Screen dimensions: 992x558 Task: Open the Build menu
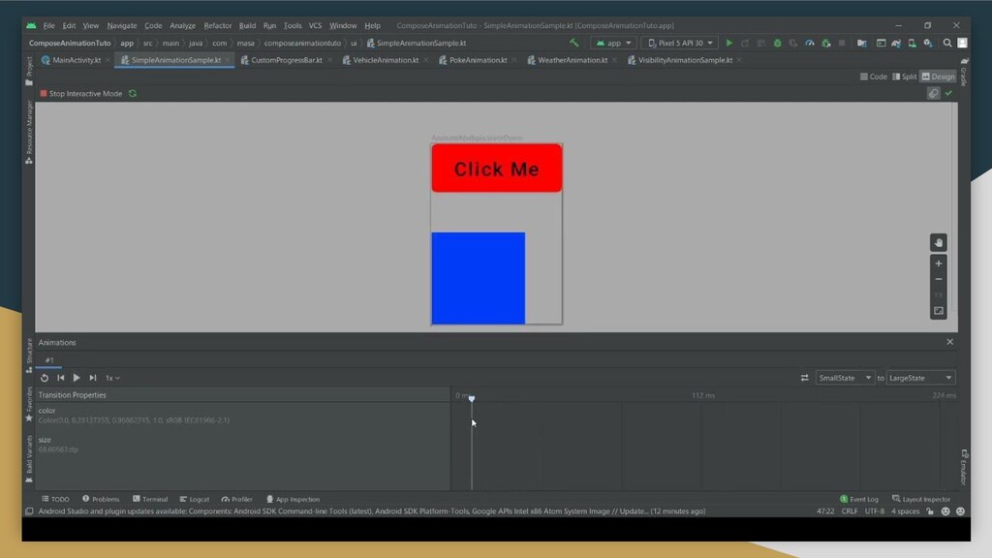click(247, 26)
